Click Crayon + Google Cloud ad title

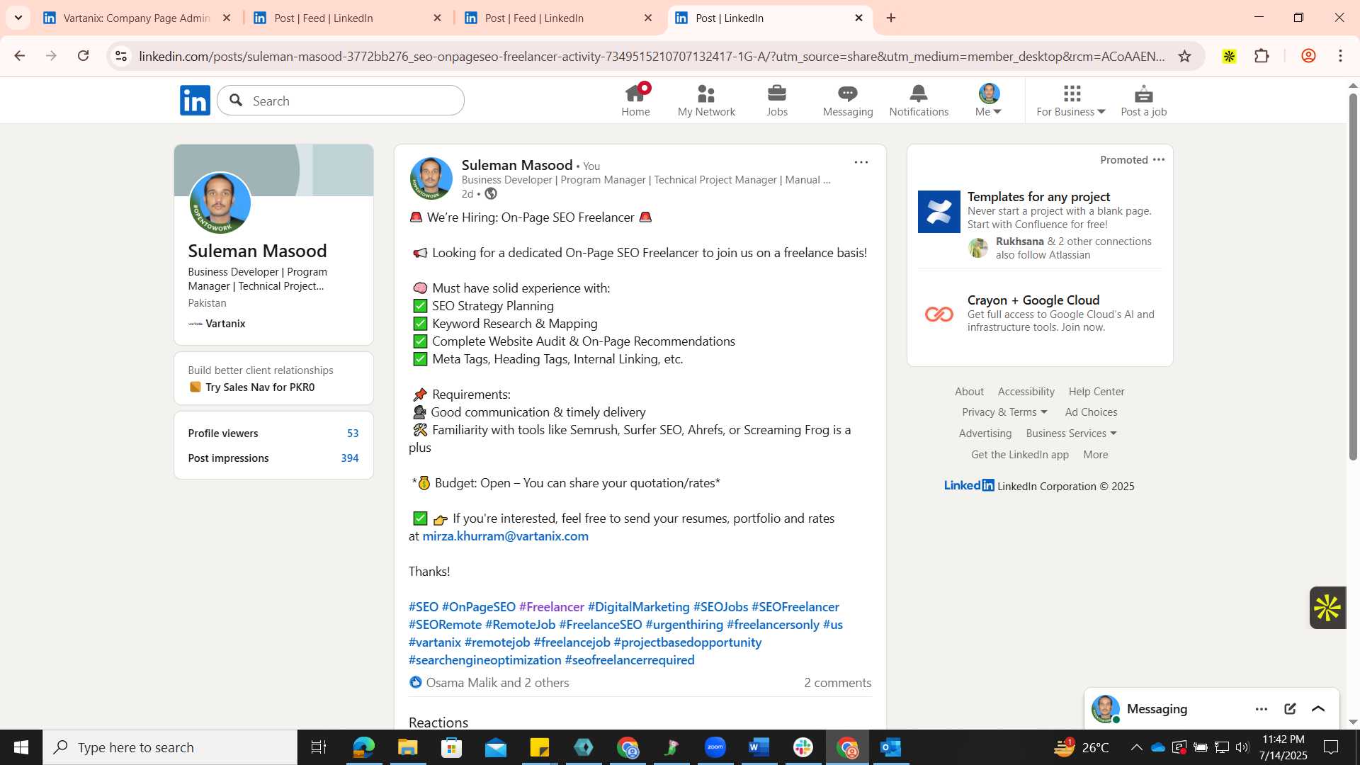(1033, 300)
